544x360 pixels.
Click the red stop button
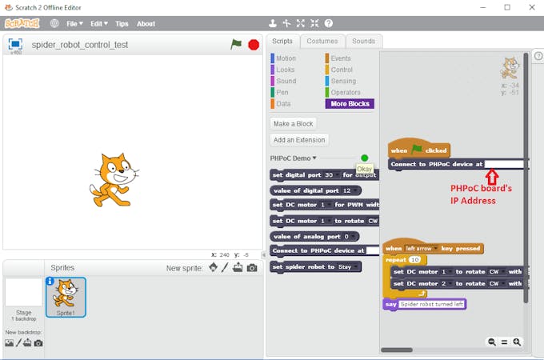254,45
